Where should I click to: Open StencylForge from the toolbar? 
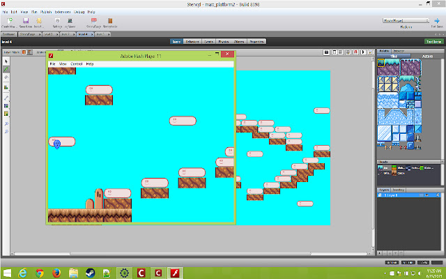(93, 21)
